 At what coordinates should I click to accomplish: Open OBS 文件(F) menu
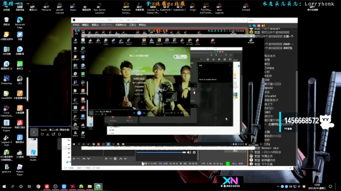click(x=76, y=25)
